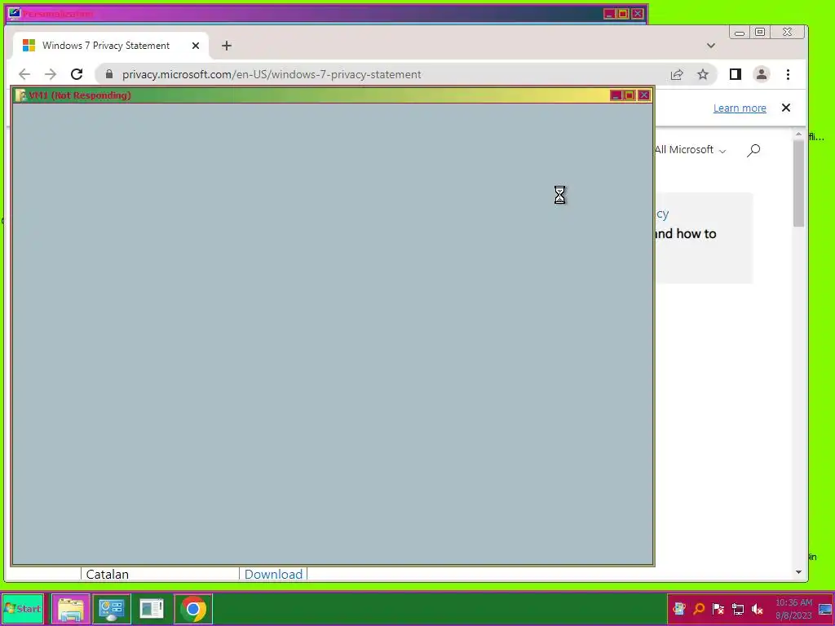The image size is (835, 626).
Task: Maximize the Personalization window
Action: (x=622, y=14)
